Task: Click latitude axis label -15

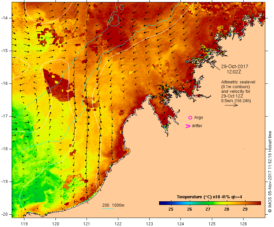Action: click(4, 51)
